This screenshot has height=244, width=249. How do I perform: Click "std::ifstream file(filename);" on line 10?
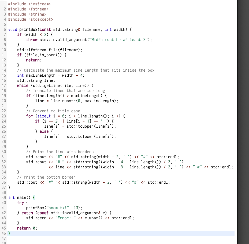pyautogui.click(x=50, y=50)
